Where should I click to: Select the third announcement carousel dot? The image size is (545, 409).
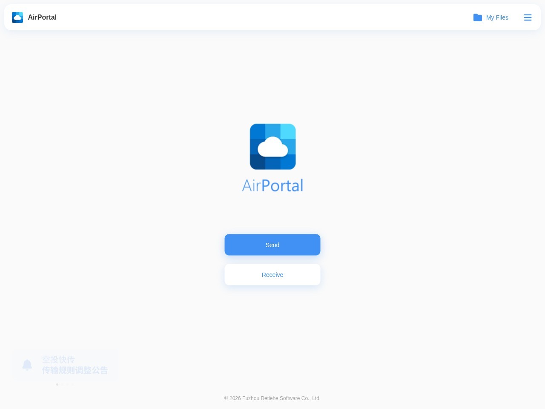click(x=67, y=384)
